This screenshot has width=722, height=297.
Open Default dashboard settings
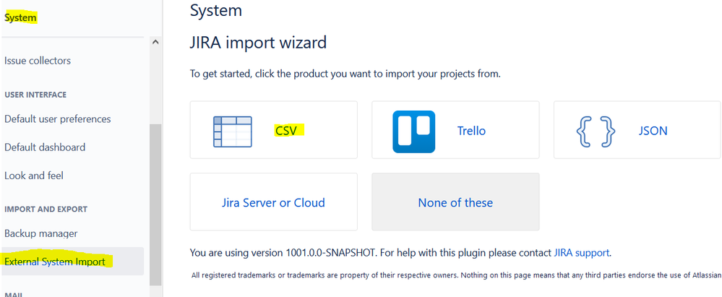[x=45, y=147]
